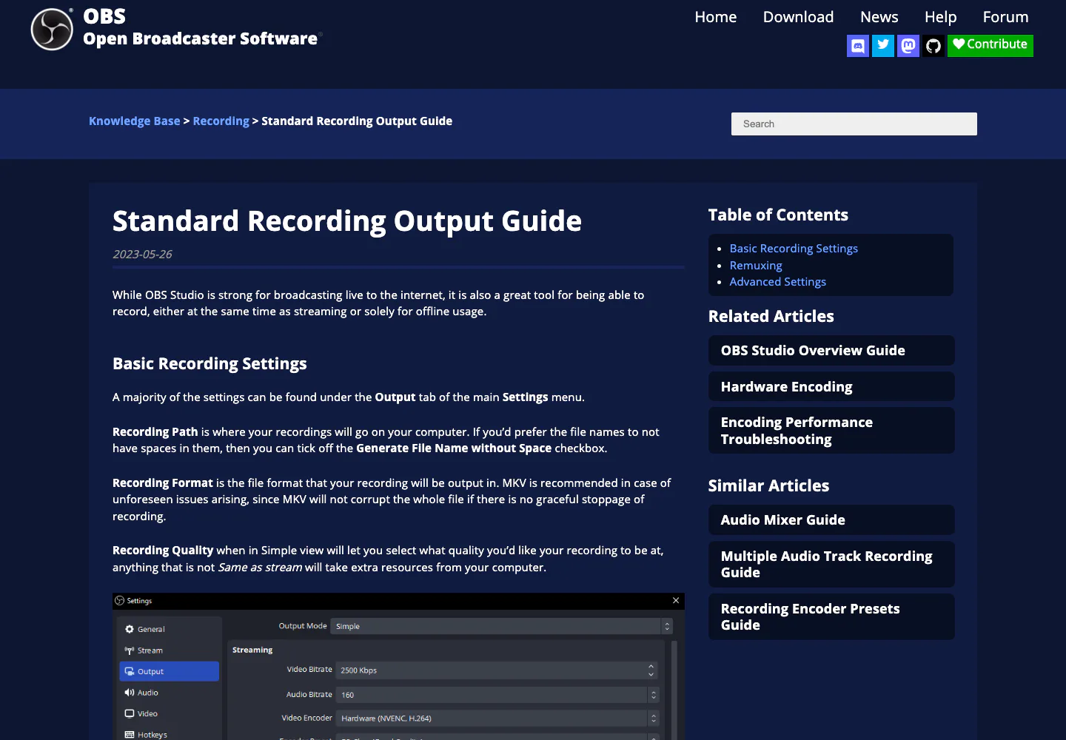Open the News menu item
Image resolution: width=1066 pixels, height=740 pixels.
point(879,17)
